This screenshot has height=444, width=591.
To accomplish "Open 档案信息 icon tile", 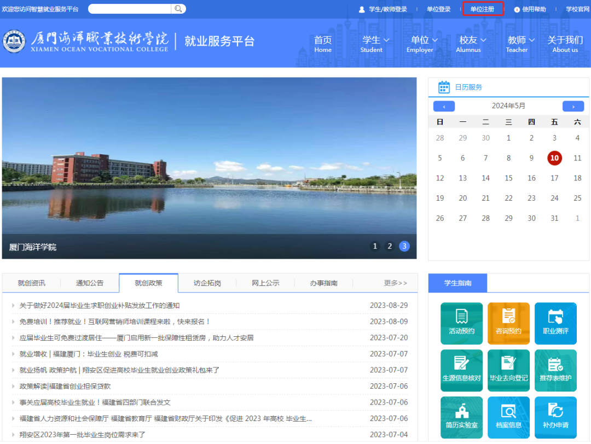I will point(508,417).
